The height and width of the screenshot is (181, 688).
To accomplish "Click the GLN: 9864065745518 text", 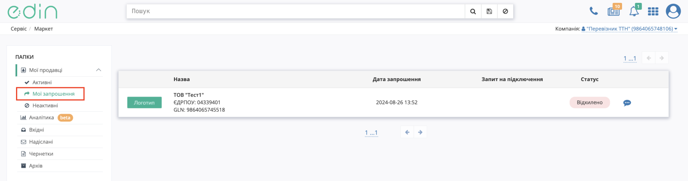I will [199, 110].
